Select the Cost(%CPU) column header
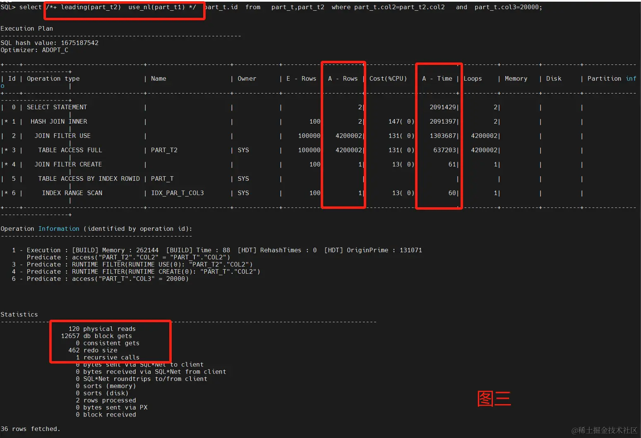The image size is (641, 438). 388,79
